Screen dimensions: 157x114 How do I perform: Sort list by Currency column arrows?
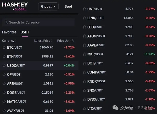click(x=16, y=41)
